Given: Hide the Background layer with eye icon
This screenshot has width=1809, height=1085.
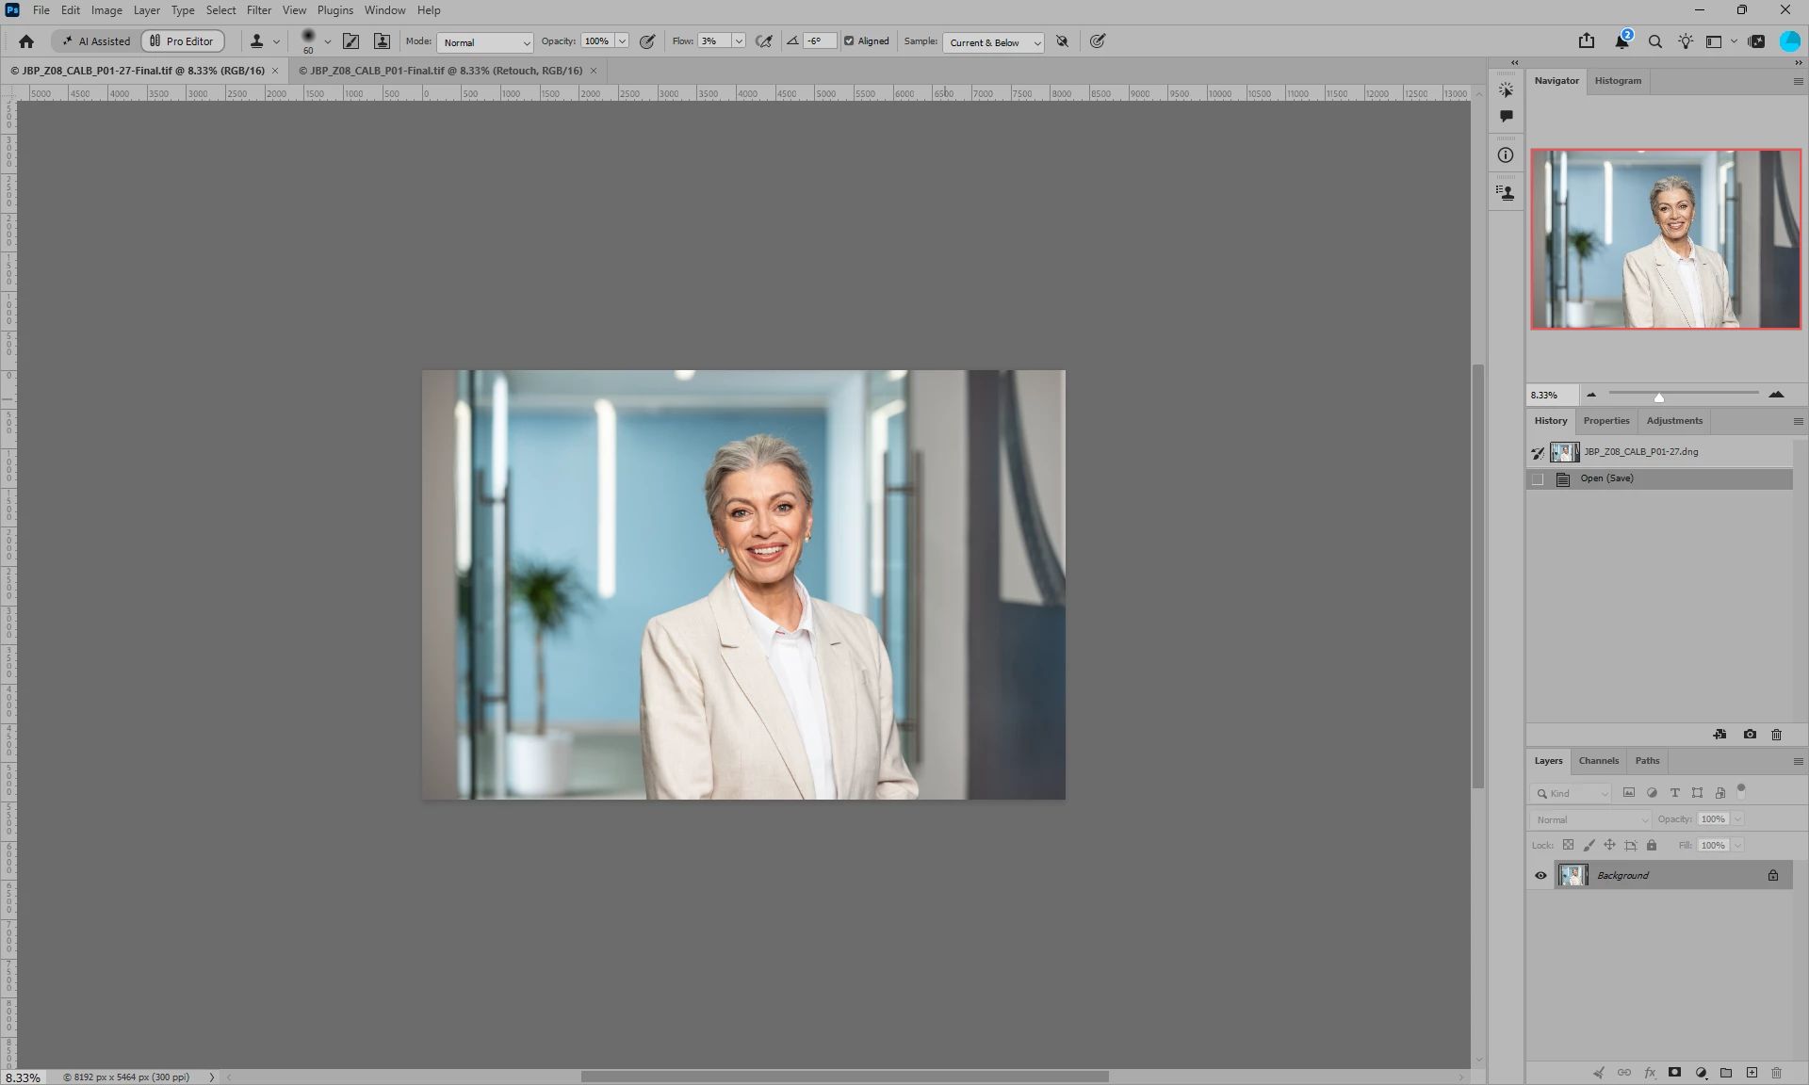Looking at the screenshot, I should pyautogui.click(x=1540, y=876).
